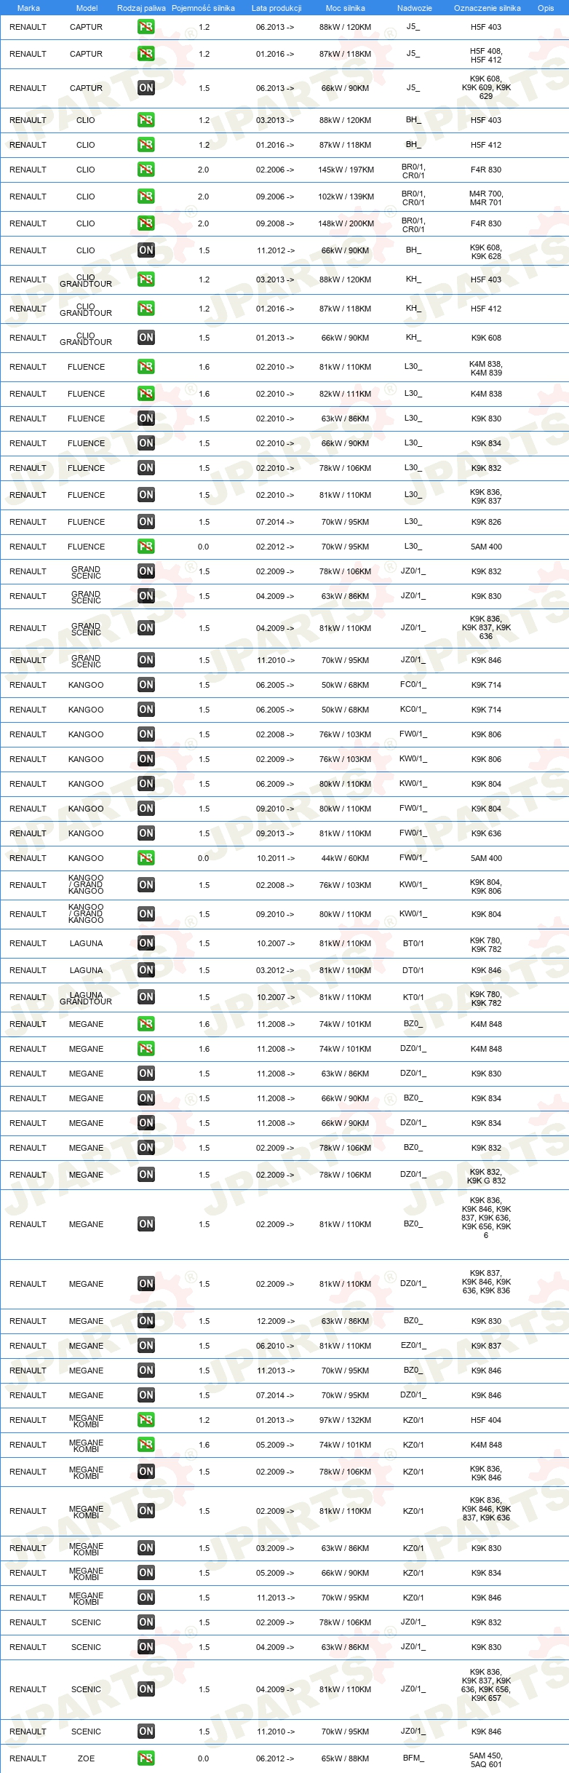Image resolution: width=569 pixels, height=1773 pixels.
Task: Click the Model column header
Action: pyautogui.click(x=87, y=8)
